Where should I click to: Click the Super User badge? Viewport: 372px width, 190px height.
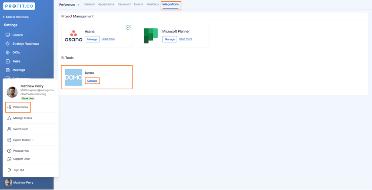(28, 98)
